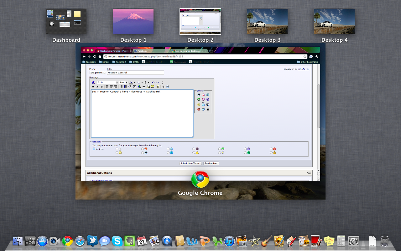Image resolution: width=401 pixels, height=251 pixels.
Task: Open the Sizes dropdown in editor
Action: [123, 82]
